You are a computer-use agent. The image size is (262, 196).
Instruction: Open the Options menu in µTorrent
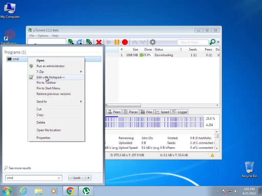pyautogui.click(x=43, y=36)
